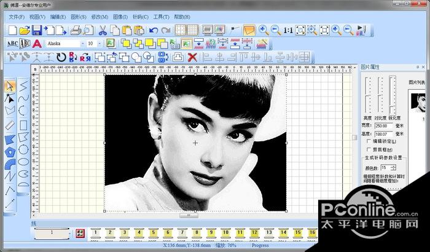Click the 锐化度 sharpness slider
Viewport: 430px width, 252px height.
coord(393,95)
